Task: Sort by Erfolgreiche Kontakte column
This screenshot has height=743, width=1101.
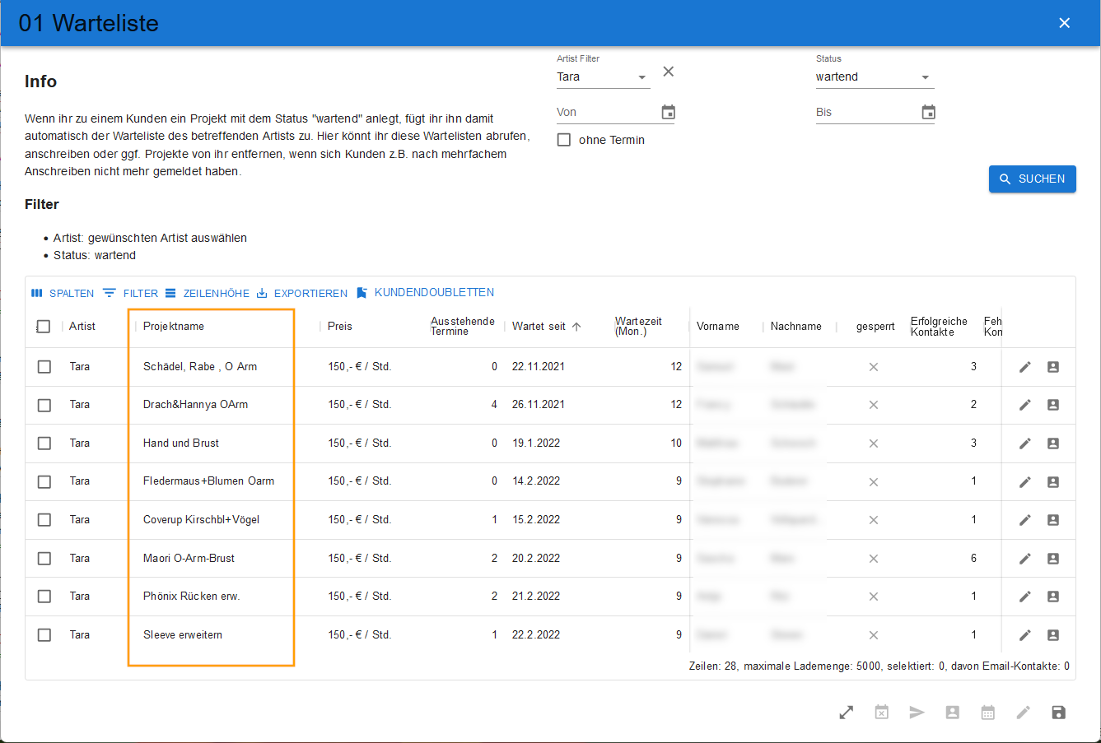Action: tap(939, 327)
